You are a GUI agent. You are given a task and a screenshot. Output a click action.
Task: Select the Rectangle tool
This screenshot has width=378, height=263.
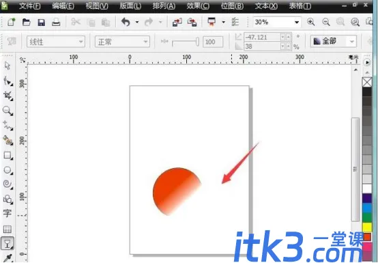point(8,155)
